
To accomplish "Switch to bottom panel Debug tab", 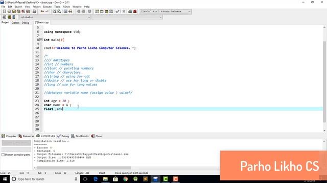I will (x=63, y=136).
